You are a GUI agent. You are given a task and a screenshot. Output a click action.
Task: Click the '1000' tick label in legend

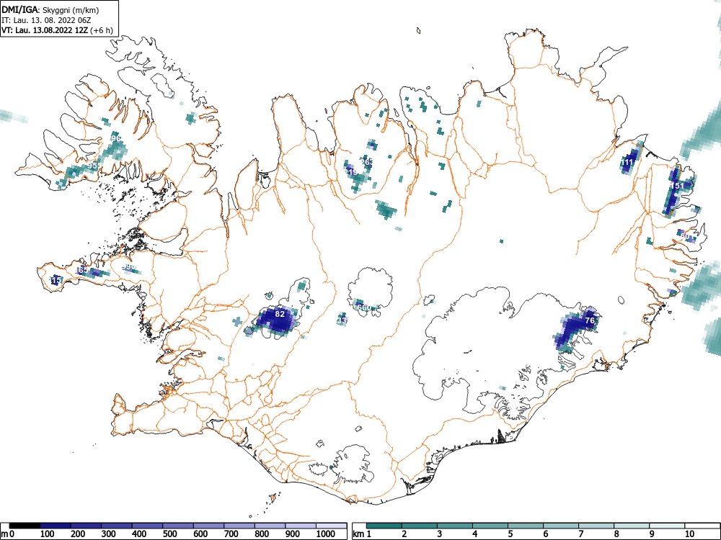(x=326, y=534)
